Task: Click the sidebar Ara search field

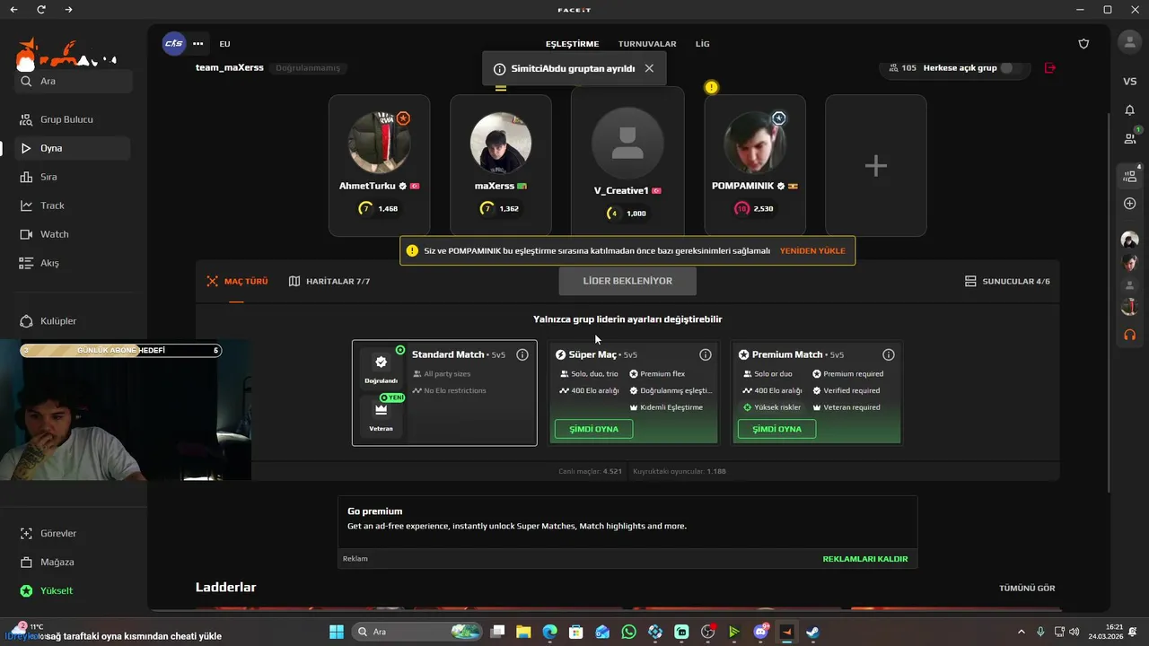Action: point(73,81)
